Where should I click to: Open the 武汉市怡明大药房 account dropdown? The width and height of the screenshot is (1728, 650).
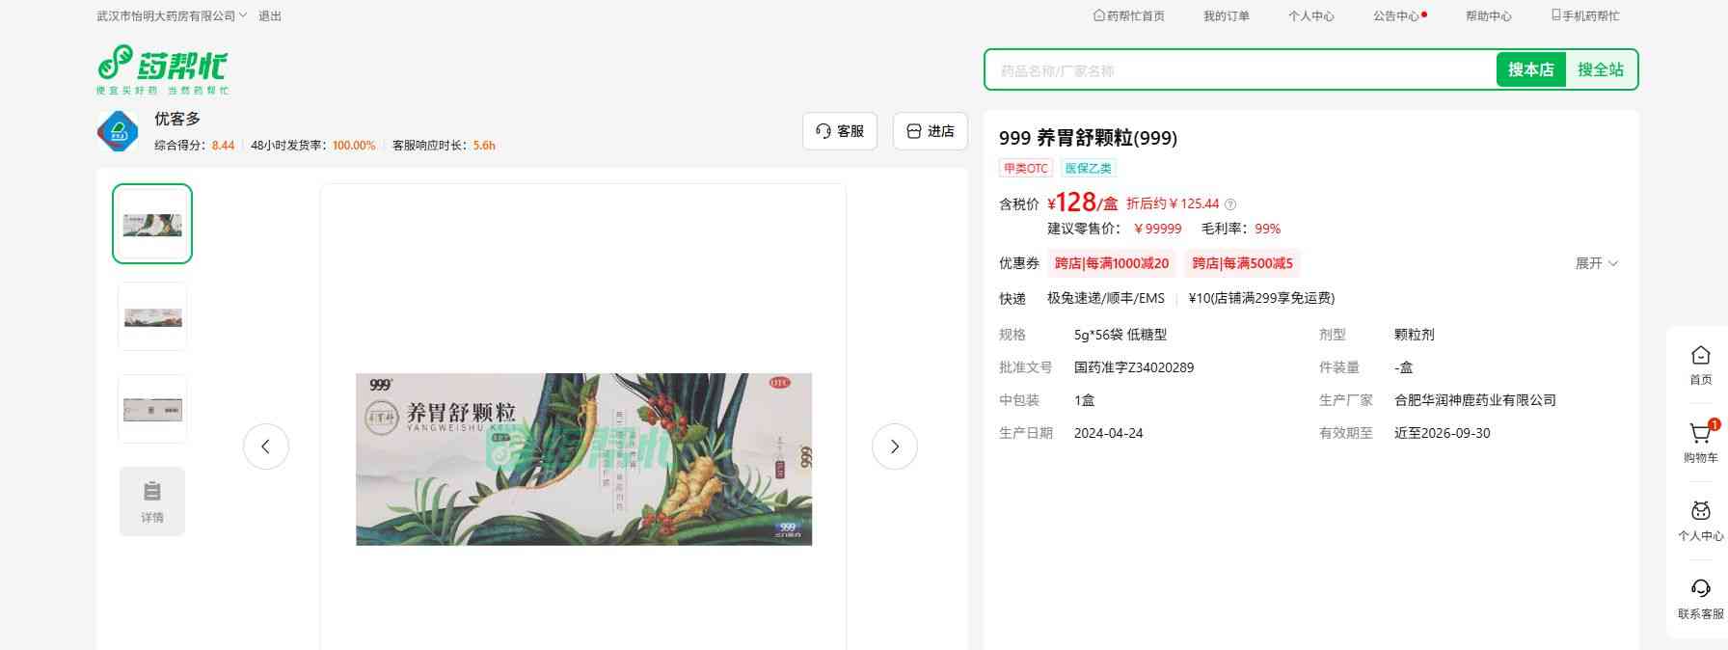[x=172, y=16]
